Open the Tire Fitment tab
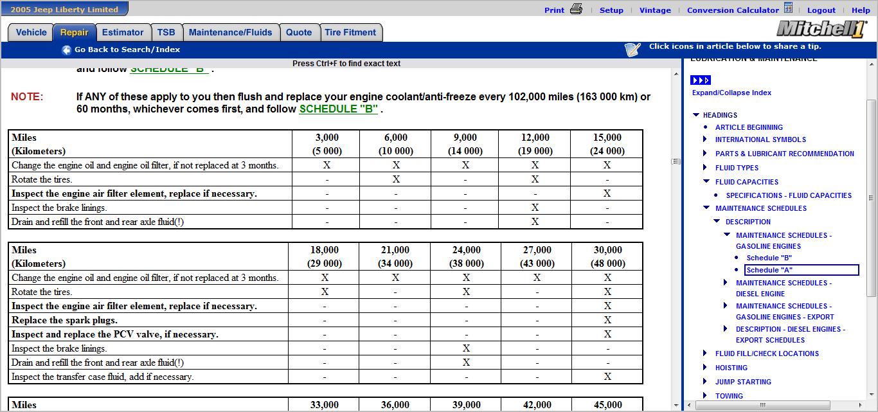This screenshot has height=412, width=878. [350, 33]
